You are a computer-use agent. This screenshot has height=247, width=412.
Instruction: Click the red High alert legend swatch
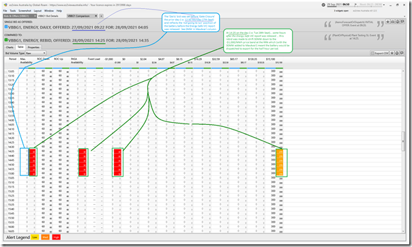(x=56, y=237)
